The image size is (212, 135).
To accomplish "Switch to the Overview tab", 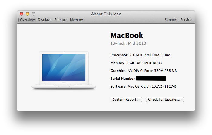I will tap(27, 20).
